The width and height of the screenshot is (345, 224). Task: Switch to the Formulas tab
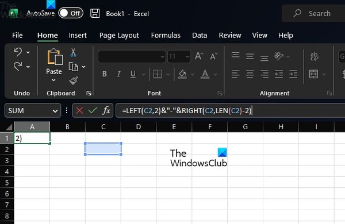[x=166, y=35]
